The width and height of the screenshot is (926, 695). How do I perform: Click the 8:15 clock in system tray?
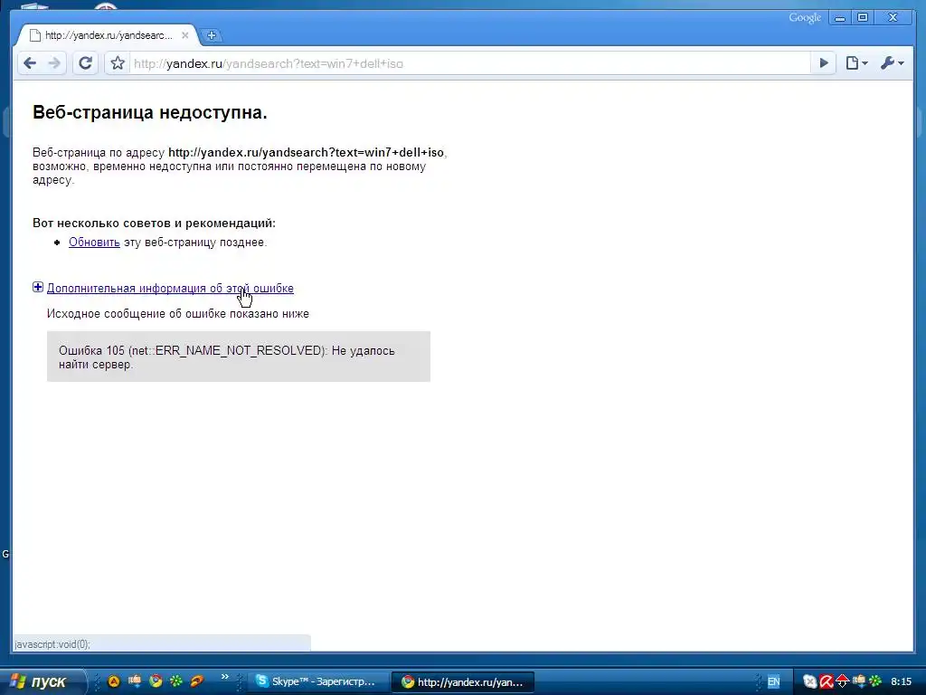tap(902, 682)
